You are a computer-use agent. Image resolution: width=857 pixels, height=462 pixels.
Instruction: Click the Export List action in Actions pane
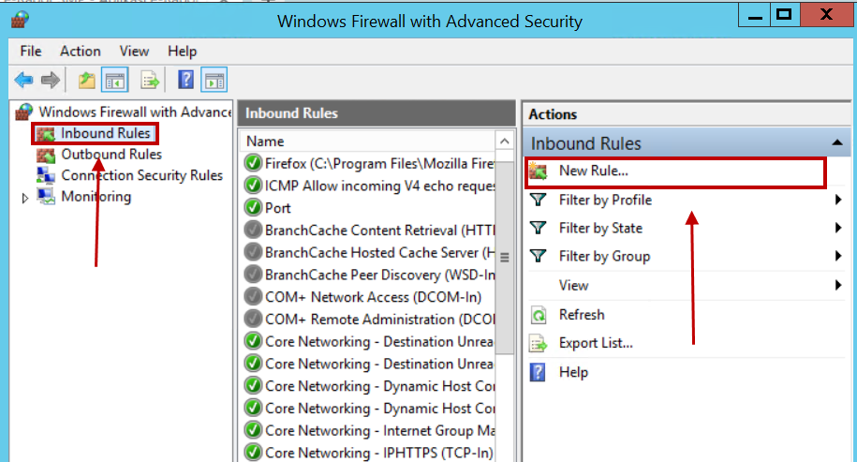pos(596,343)
